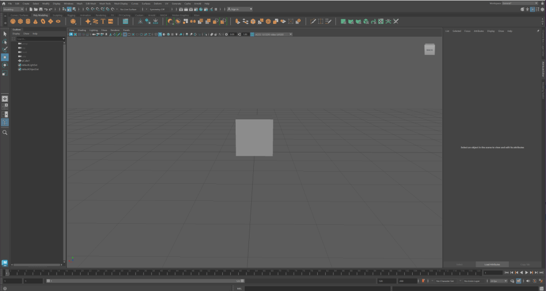Click the ViewCube in the viewport
The height and width of the screenshot is (291, 546).
coord(429,50)
